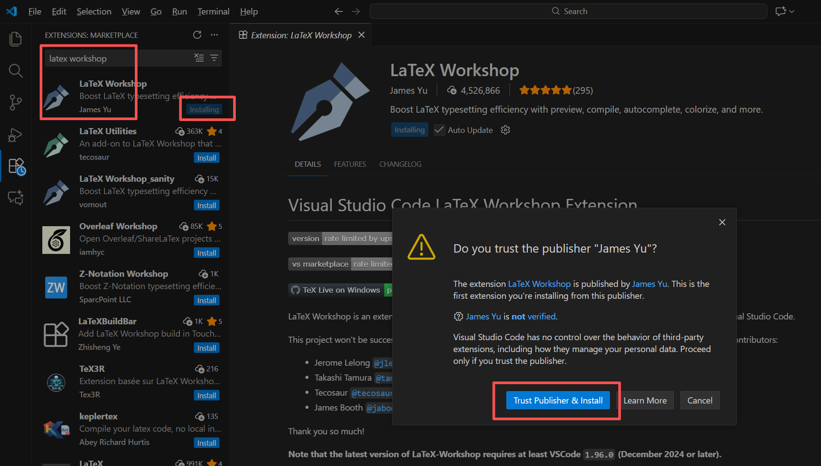821x466 pixels.
Task: Click the Tecosaur contributor name
Action: click(331, 393)
